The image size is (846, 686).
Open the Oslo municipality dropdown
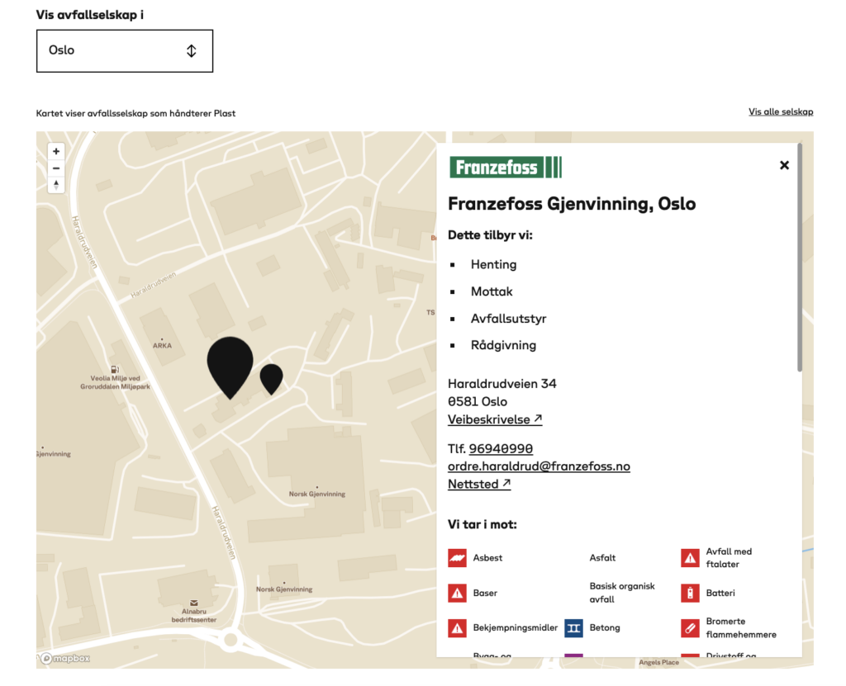pos(125,50)
